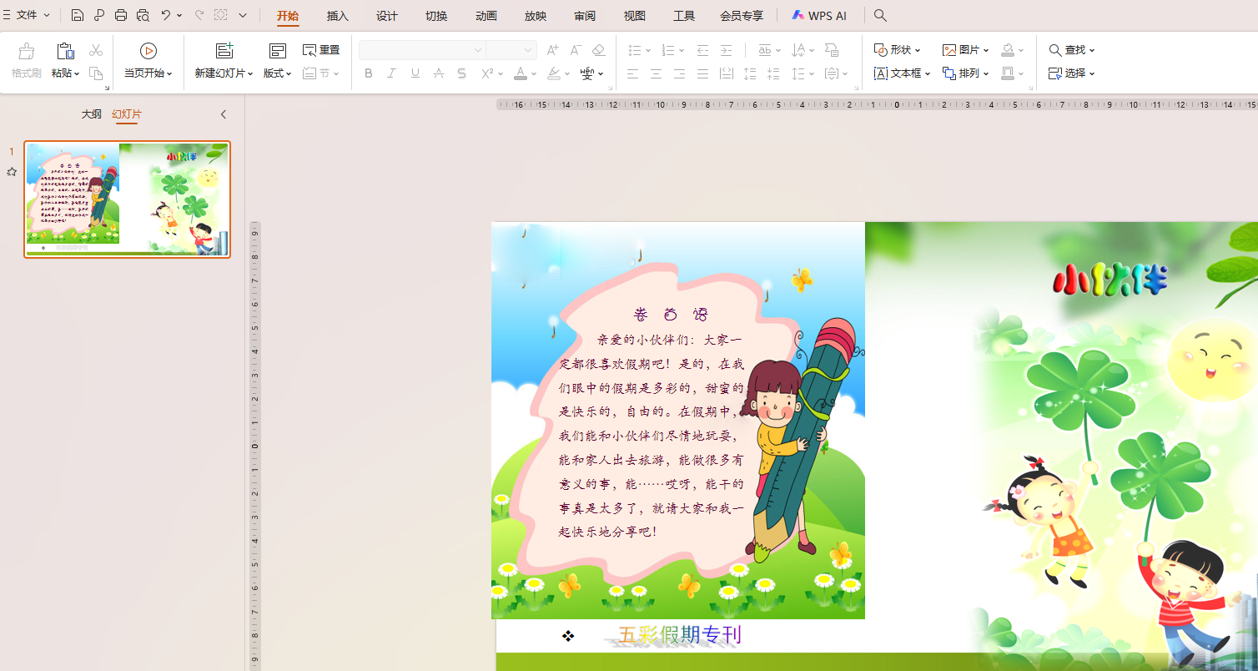Toggle italic formatting
Image resolution: width=1258 pixels, height=671 pixels.
click(x=391, y=73)
